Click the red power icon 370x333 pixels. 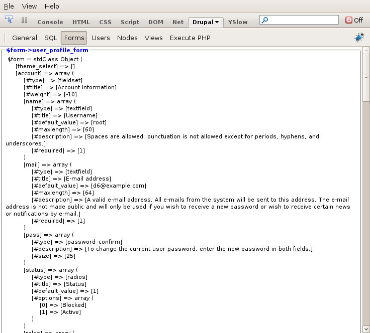[349, 20]
